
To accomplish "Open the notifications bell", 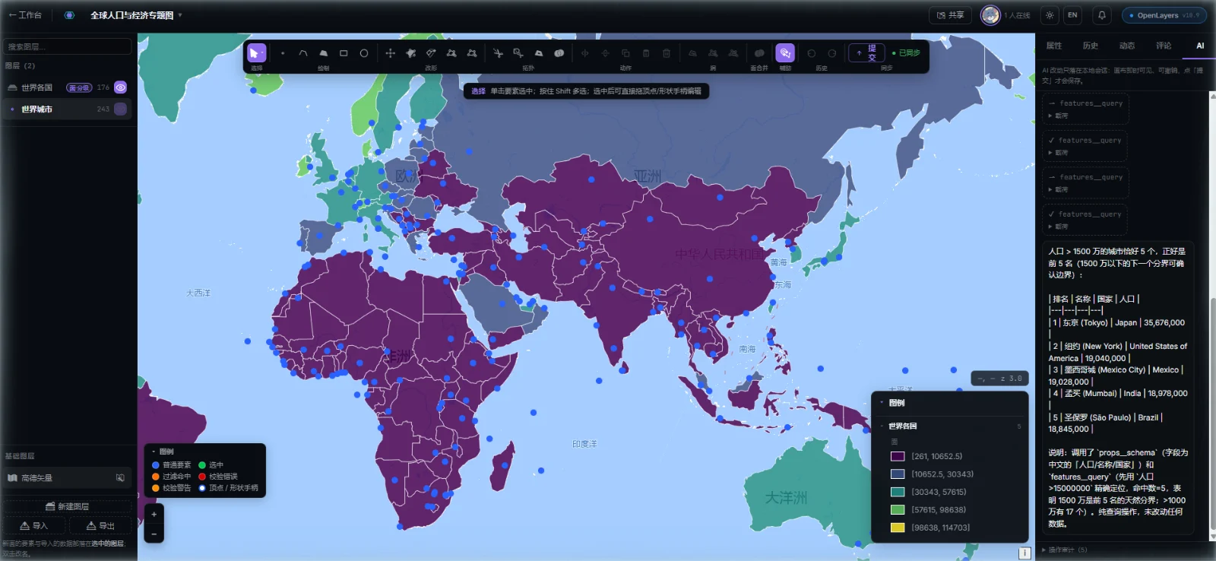I will (x=1102, y=15).
